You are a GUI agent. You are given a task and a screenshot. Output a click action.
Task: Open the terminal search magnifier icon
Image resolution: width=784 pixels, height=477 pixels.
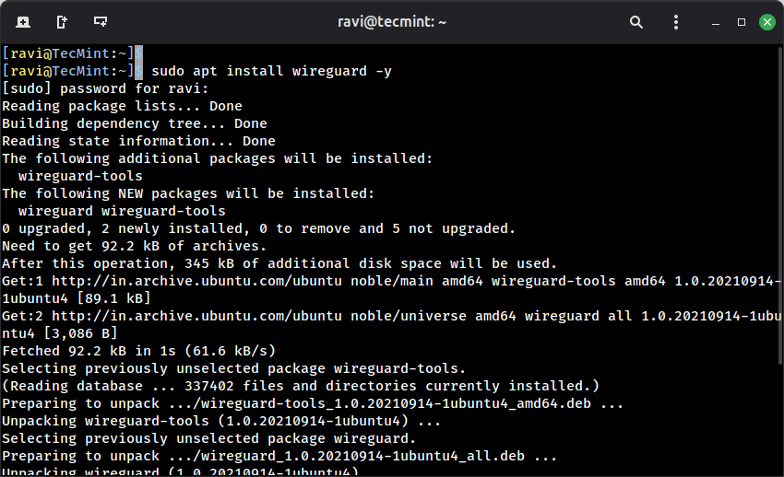click(x=636, y=21)
